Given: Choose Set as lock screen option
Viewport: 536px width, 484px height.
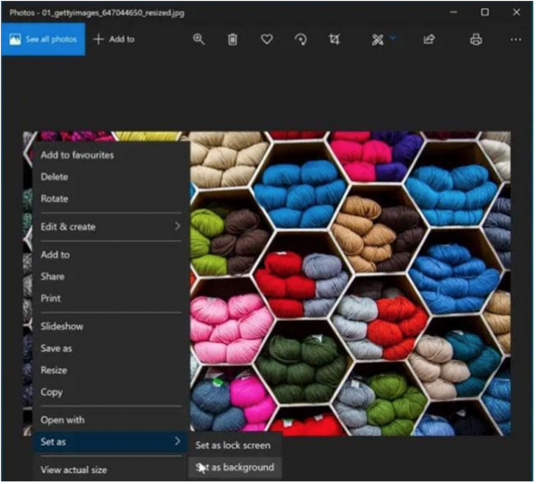Looking at the screenshot, I should tap(232, 445).
